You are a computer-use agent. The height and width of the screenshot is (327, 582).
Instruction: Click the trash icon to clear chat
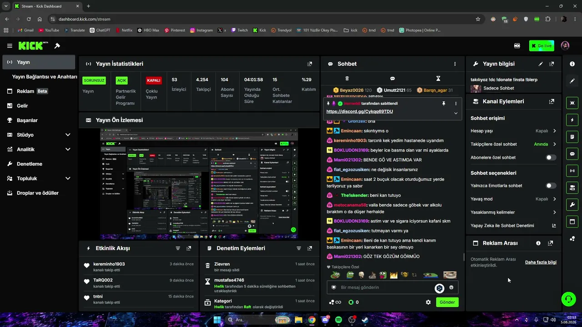tap(347, 79)
